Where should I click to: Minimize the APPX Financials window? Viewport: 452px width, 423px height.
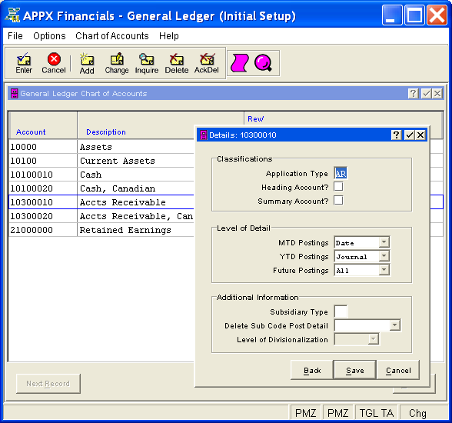392,15
